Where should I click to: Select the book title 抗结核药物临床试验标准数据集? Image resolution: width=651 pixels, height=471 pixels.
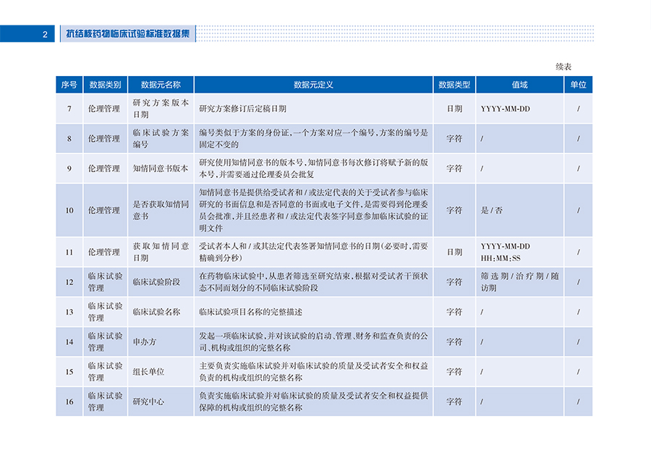128,33
